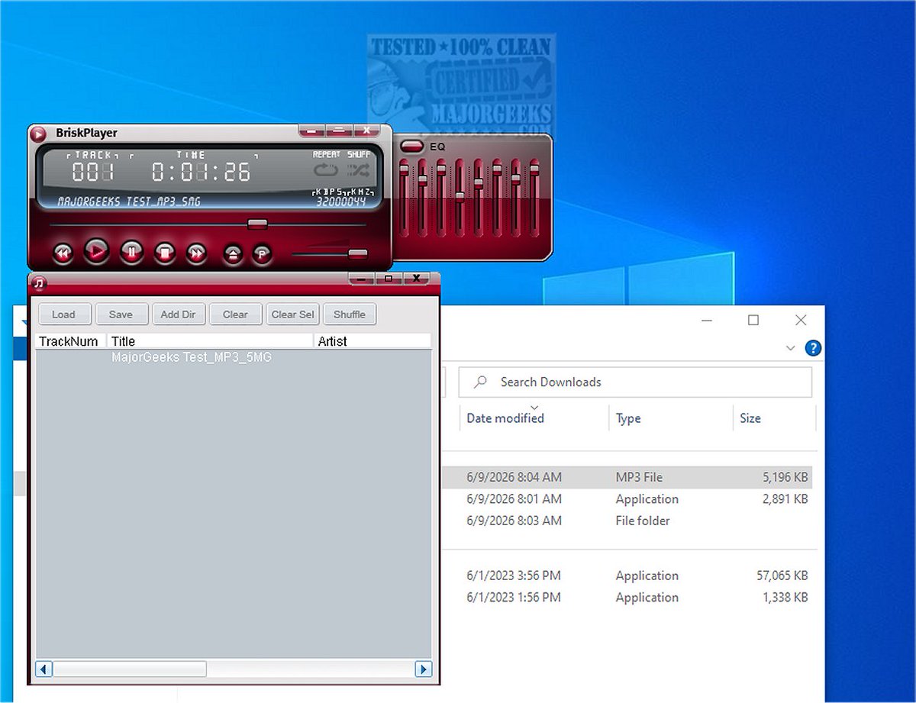
Task: Toggle Repeat mode in BriskPlayer display
Action: tap(326, 169)
